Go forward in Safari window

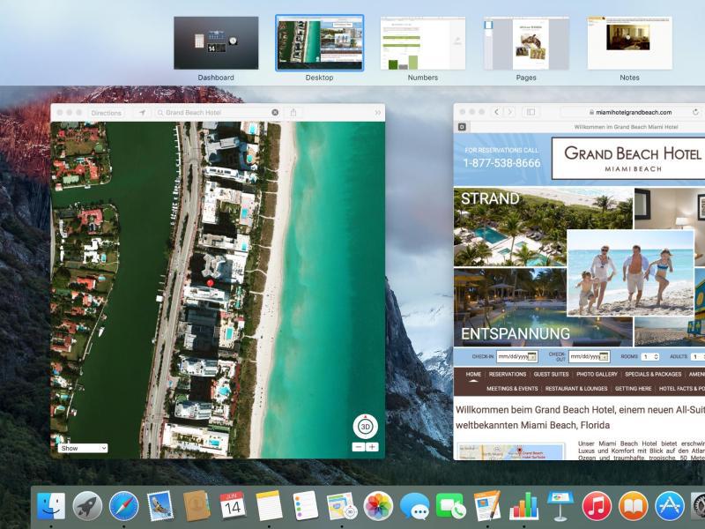[x=510, y=112]
